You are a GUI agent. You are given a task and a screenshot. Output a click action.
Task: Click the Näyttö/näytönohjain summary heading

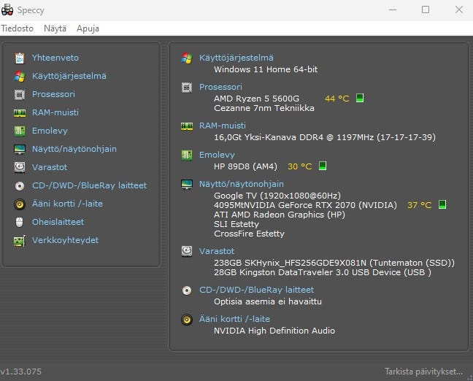242,184
